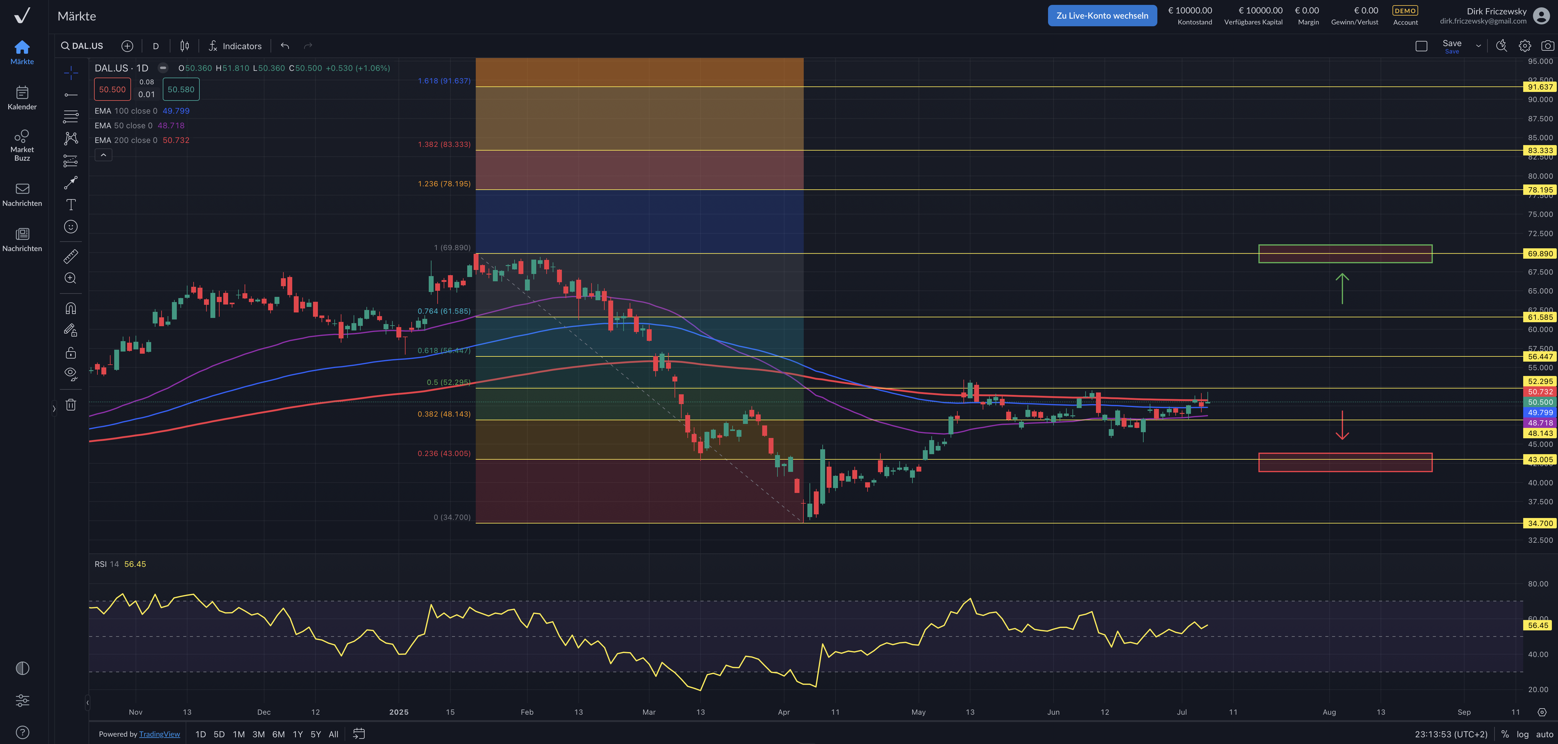Click Zu Live-Konto wechseln button
1558x744 pixels.
tap(1102, 16)
